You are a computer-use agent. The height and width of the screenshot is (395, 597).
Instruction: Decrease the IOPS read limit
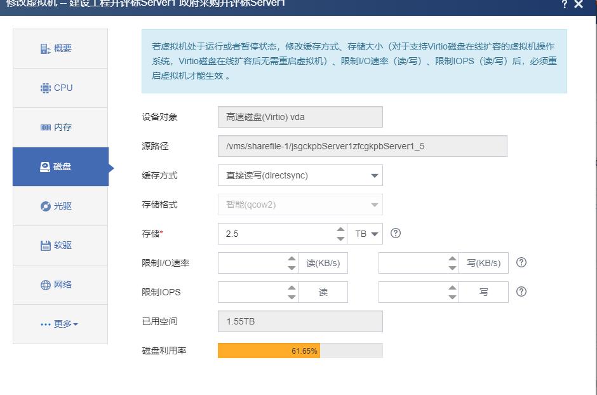pos(292,297)
